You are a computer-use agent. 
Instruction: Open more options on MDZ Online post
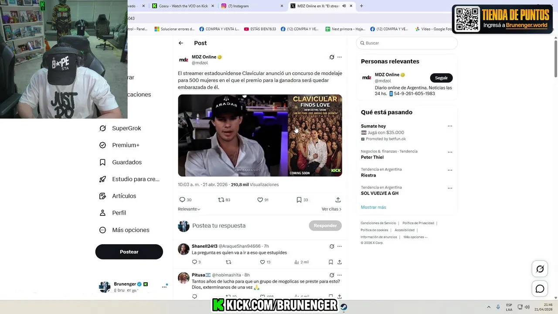(340, 57)
